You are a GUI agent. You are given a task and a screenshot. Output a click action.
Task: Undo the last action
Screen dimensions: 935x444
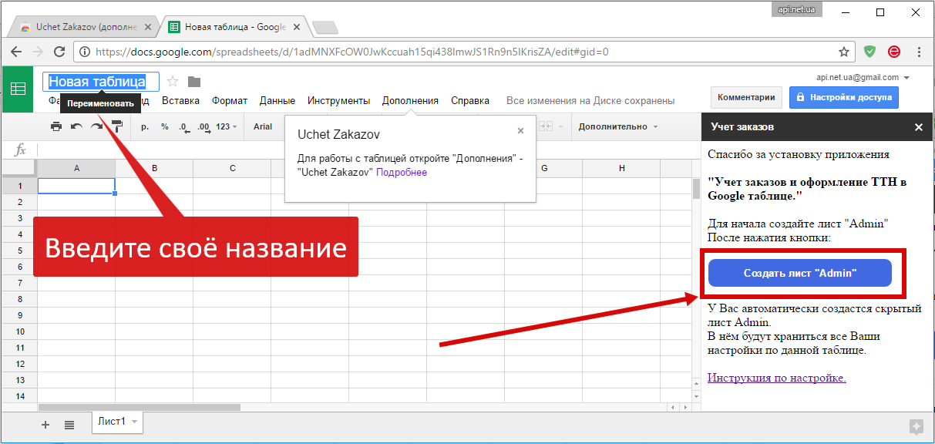76,126
